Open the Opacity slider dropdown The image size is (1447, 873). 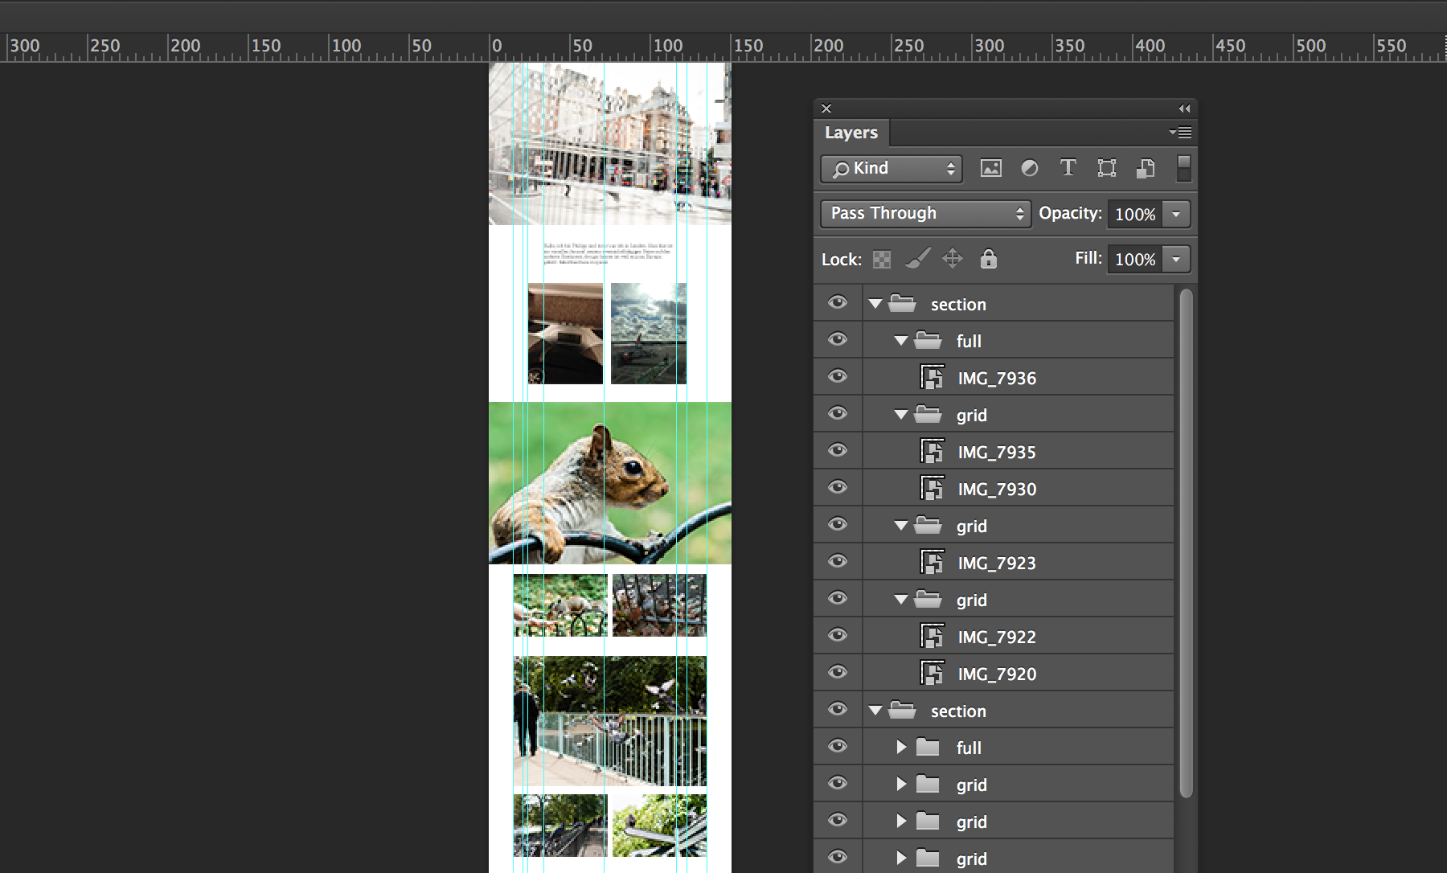[x=1176, y=214]
